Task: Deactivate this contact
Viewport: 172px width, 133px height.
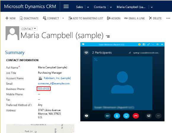Action: click(x=29, y=18)
